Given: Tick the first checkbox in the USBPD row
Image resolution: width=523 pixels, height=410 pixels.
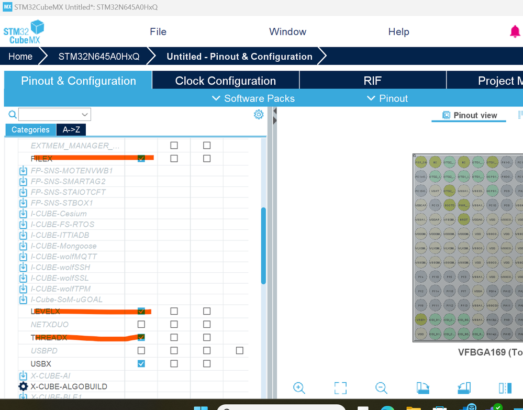Looking at the screenshot, I should click(x=141, y=350).
